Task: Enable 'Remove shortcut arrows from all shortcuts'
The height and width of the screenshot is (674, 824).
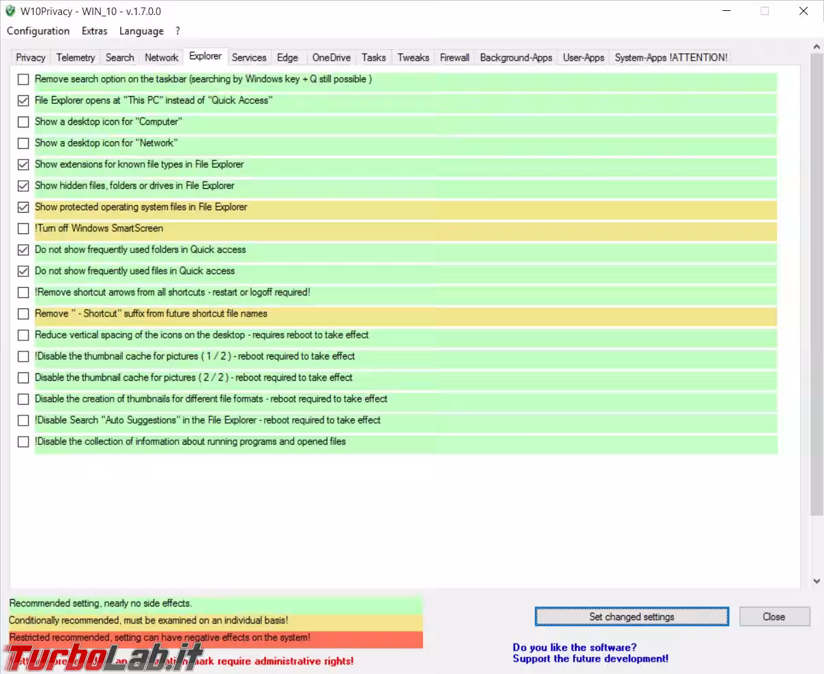Action: [x=23, y=293]
